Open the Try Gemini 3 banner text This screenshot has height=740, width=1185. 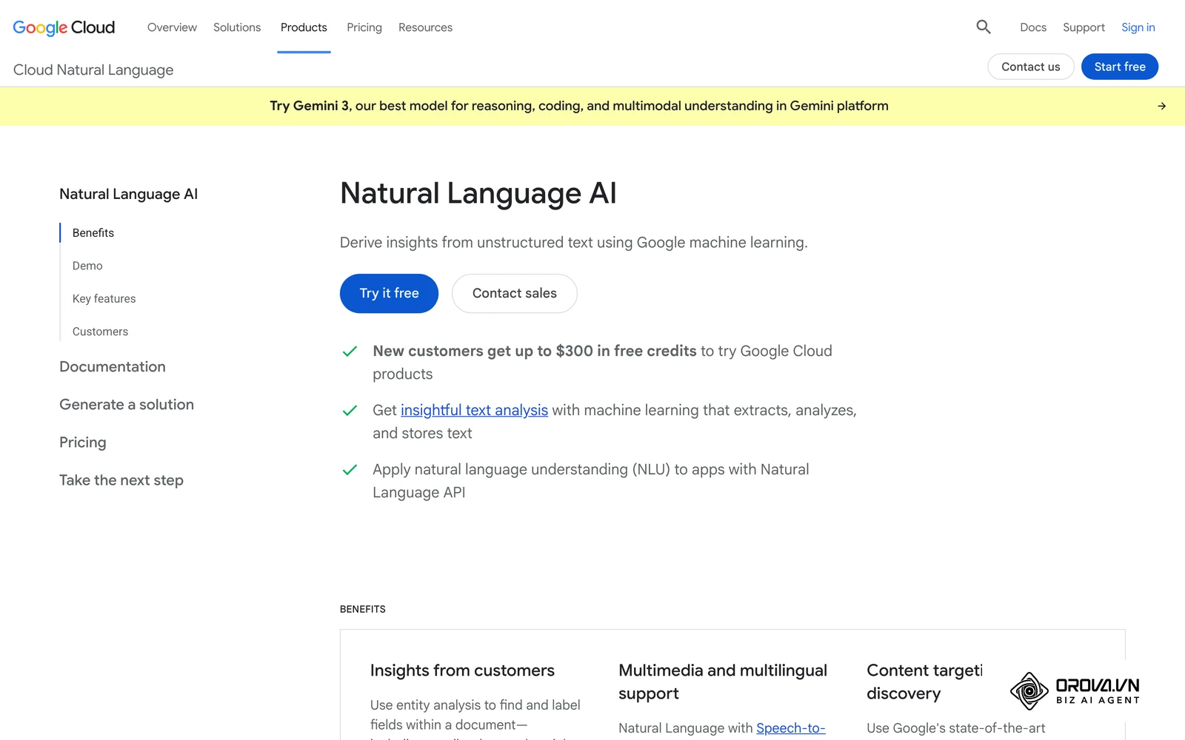click(x=579, y=106)
